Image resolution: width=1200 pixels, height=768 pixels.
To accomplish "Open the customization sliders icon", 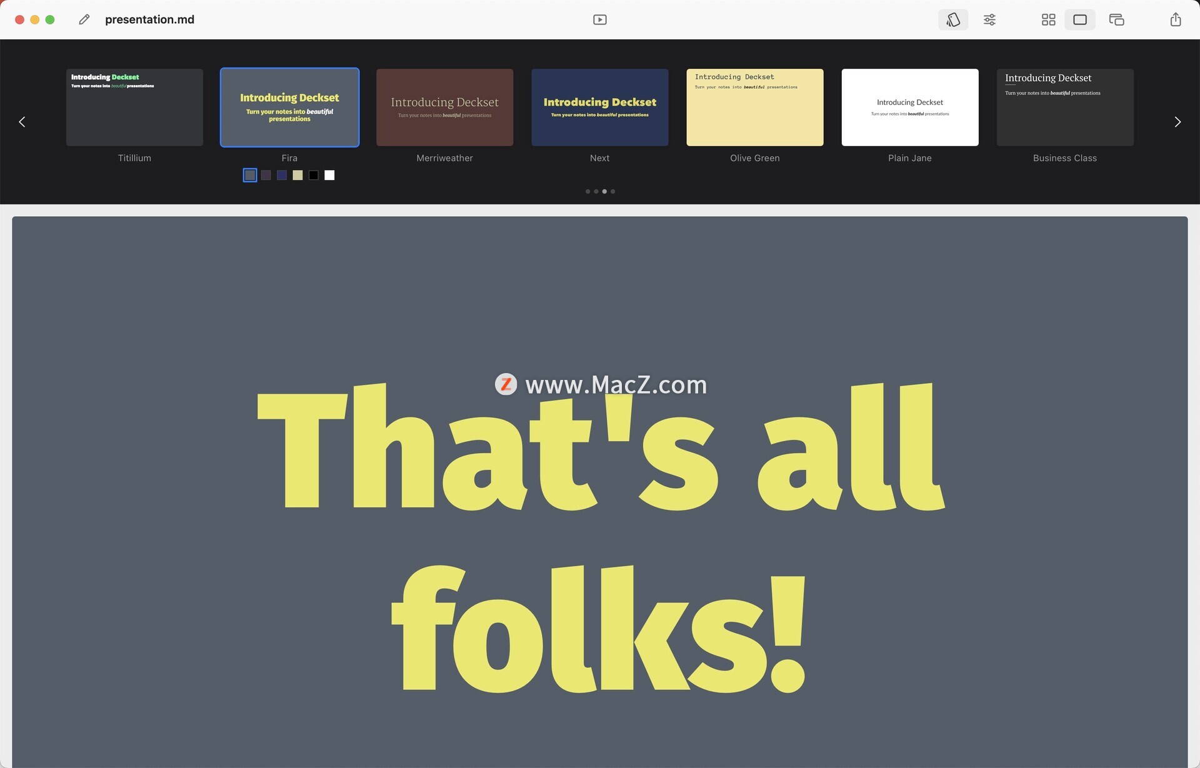I will [x=989, y=19].
